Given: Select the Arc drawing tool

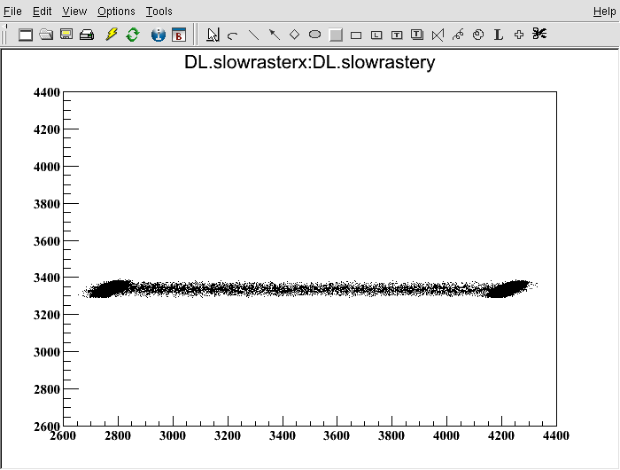Looking at the screenshot, I should (x=233, y=35).
